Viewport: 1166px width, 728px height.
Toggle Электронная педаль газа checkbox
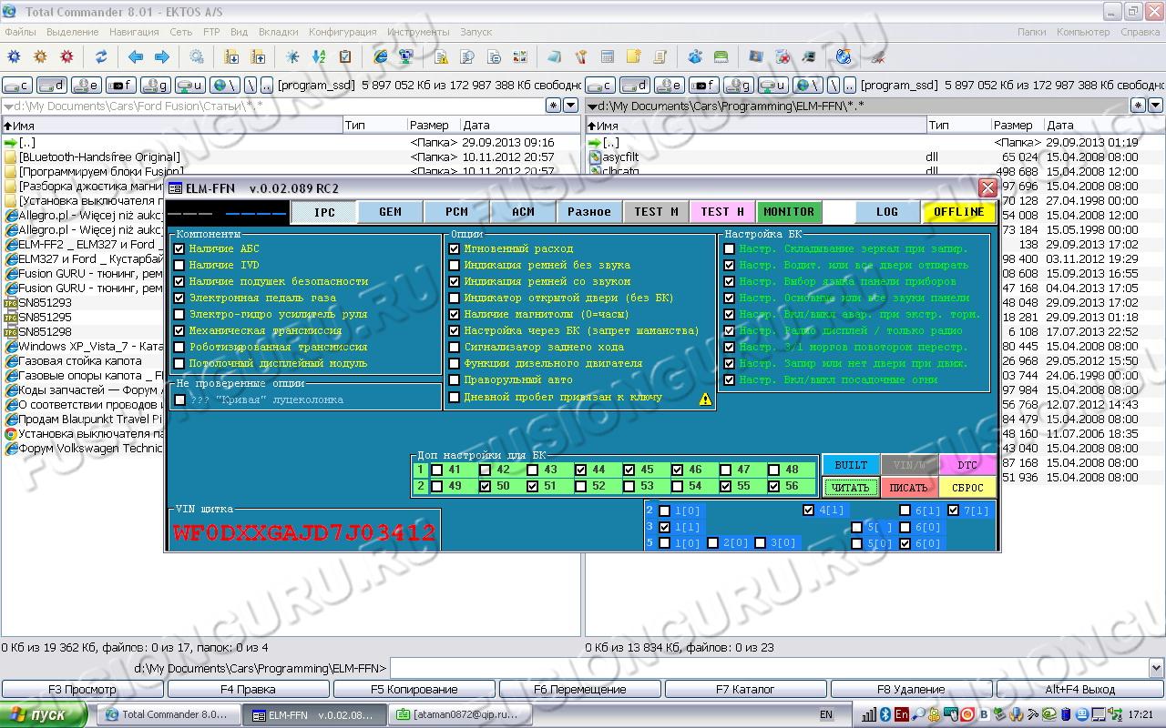[179, 298]
